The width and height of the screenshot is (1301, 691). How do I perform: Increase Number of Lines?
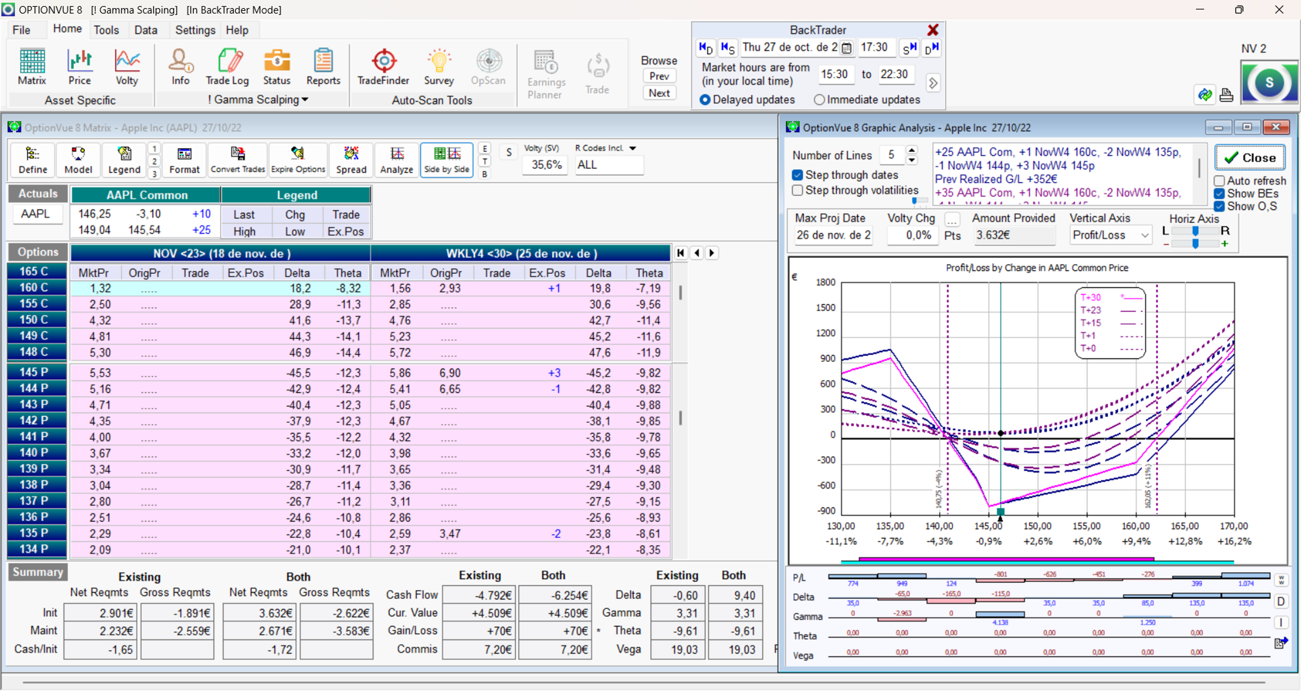tap(912, 150)
